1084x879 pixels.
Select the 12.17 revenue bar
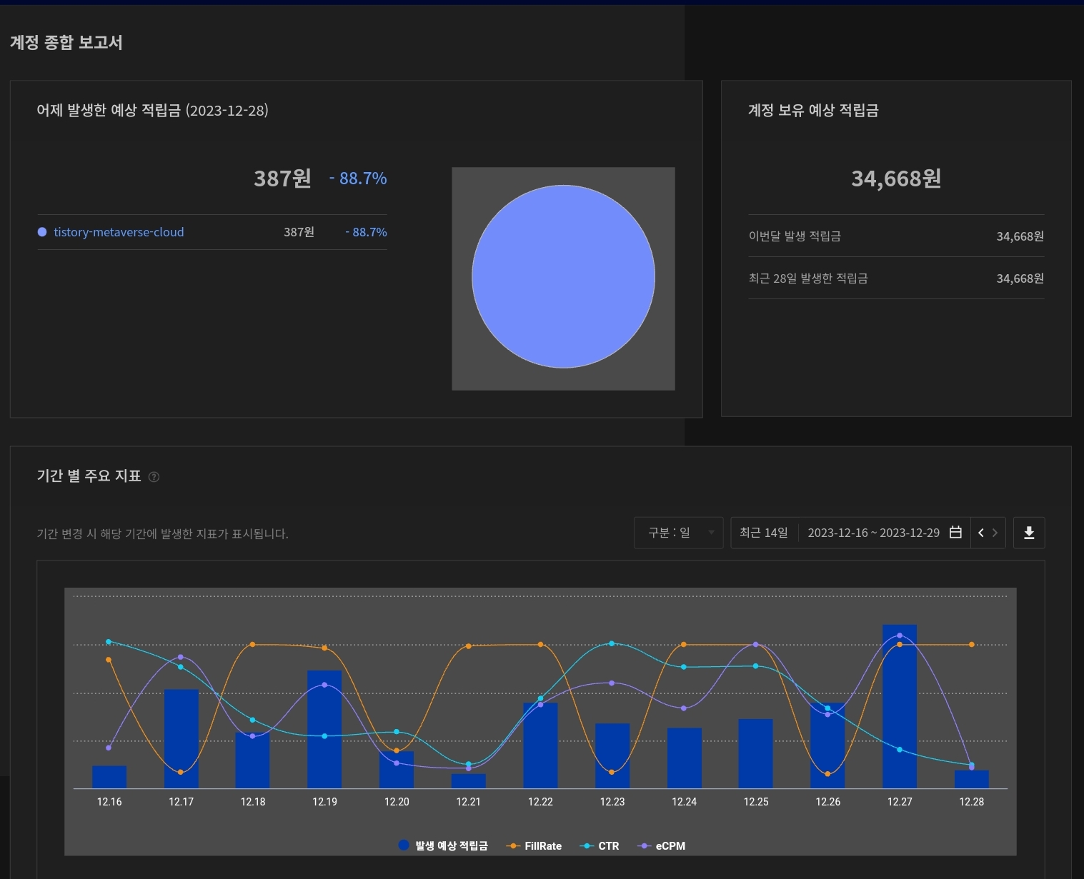[181, 738]
